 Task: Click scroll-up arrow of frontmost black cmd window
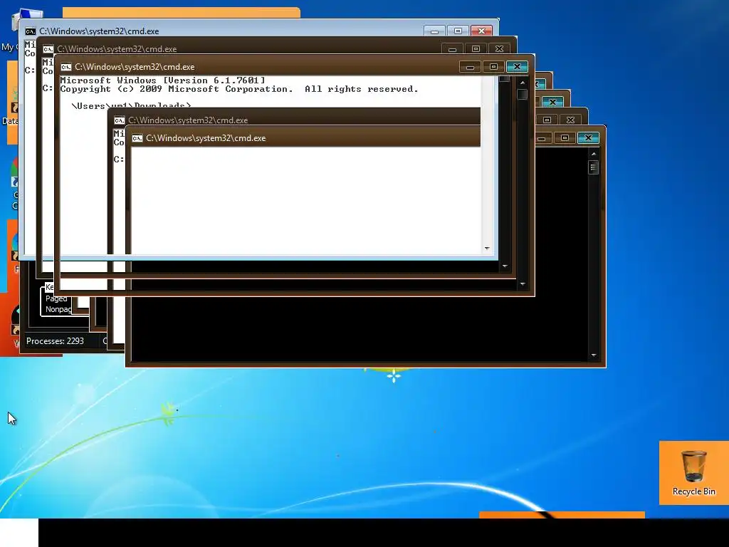pos(594,154)
